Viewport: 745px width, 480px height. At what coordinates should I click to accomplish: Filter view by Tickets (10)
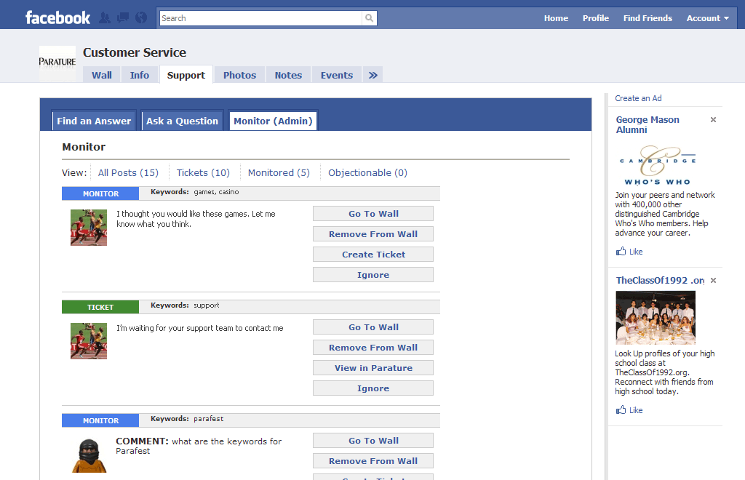click(x=203, y=172)
